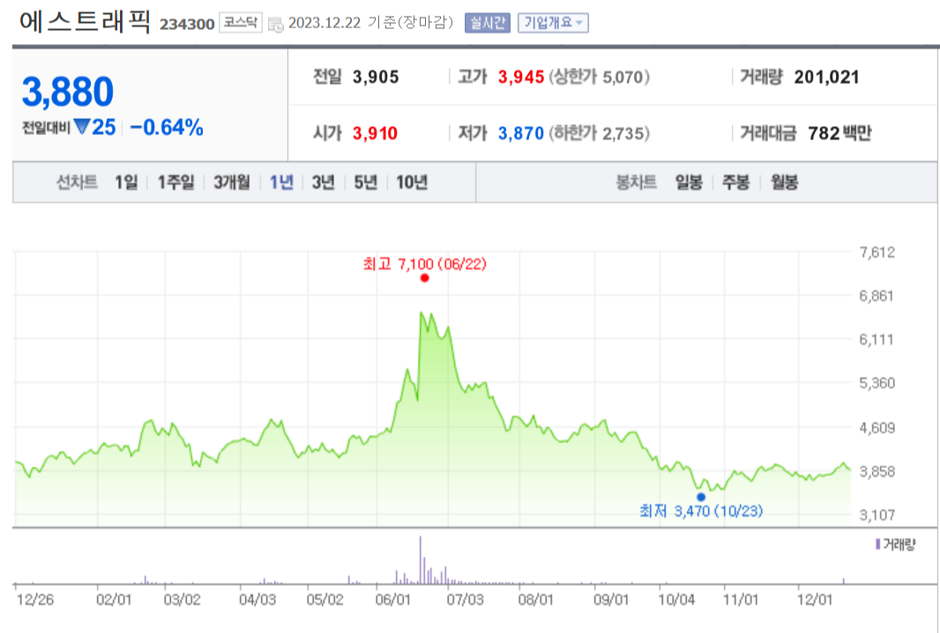
Task: Show the 10년 chart range
Action: click(x=411, y=182)
